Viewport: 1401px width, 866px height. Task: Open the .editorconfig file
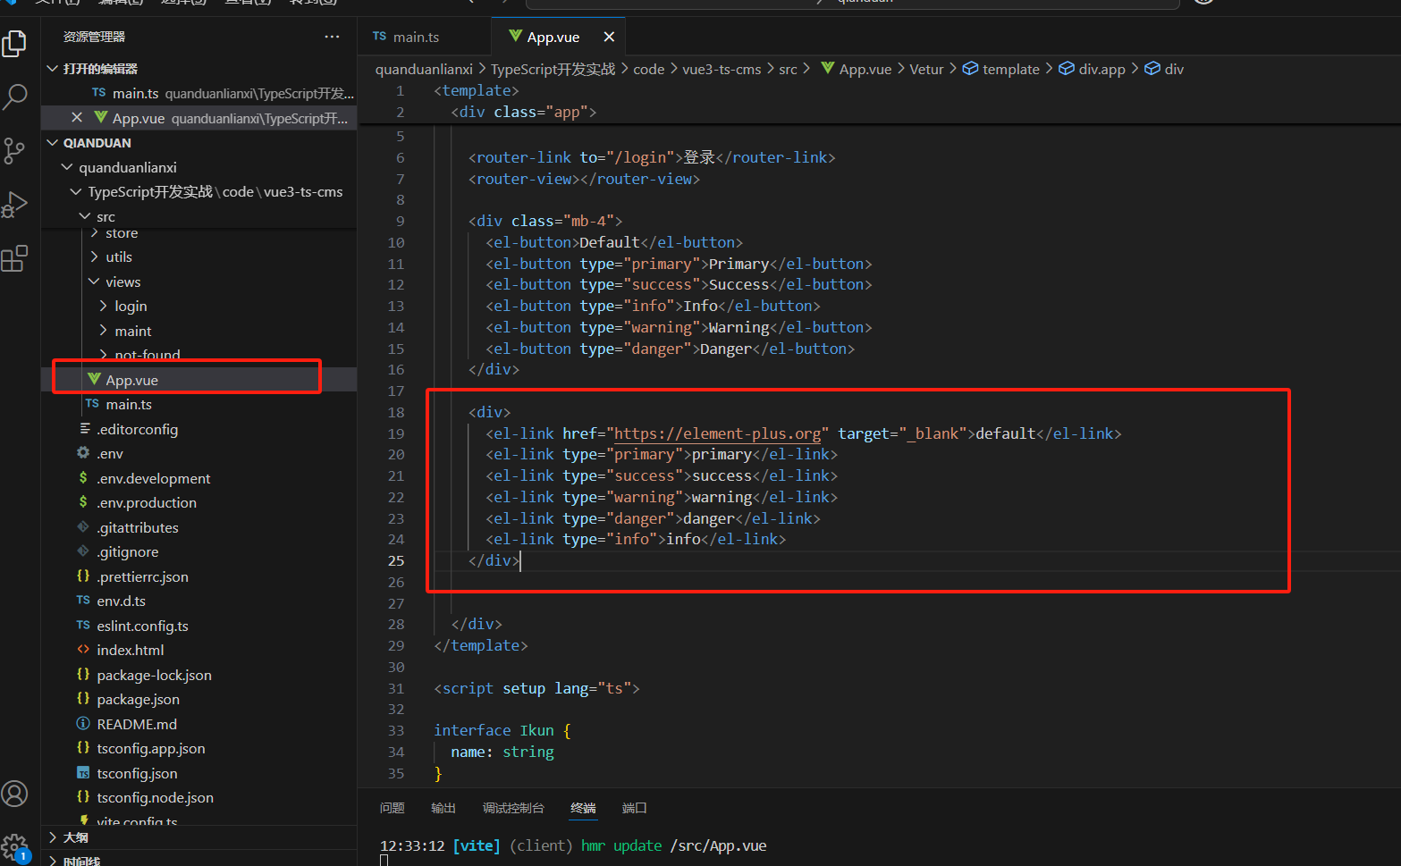(x=198, y=429)
